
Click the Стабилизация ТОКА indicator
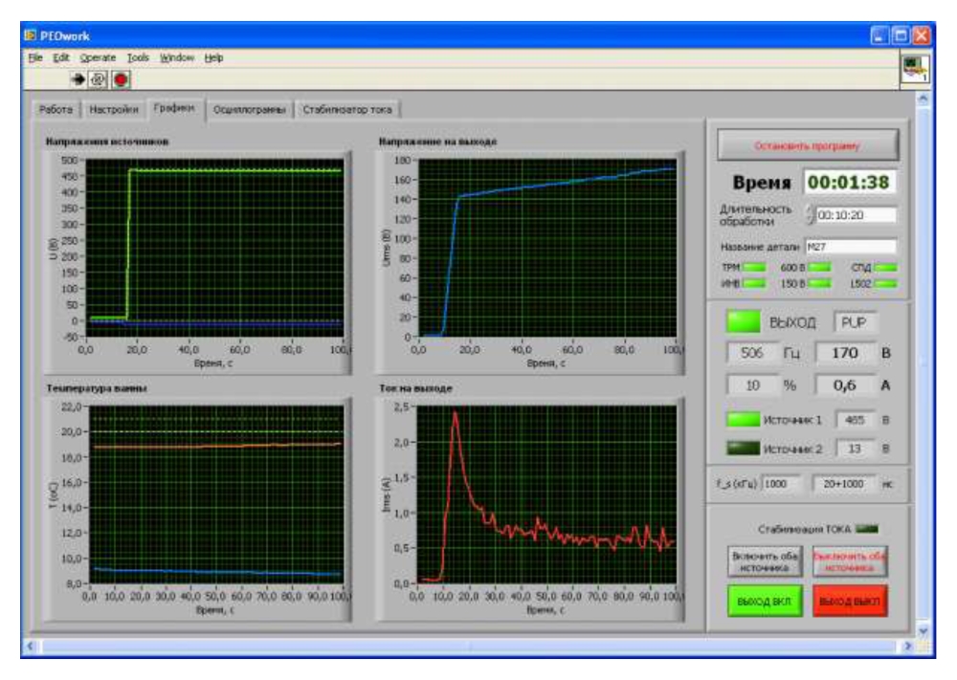click(x=867, y=529)
